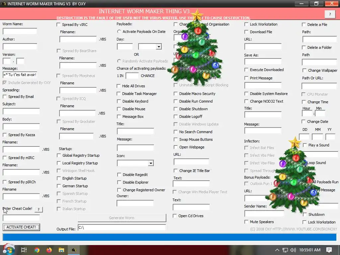
Task: Open File Explorer from the taskbar
Action: pyautogui.click(x=61, y=250)
